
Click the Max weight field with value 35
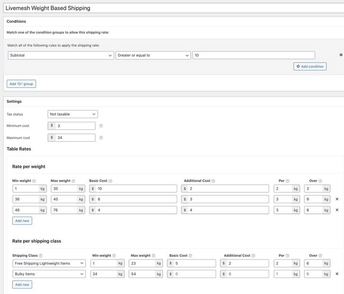pos(68,189)
